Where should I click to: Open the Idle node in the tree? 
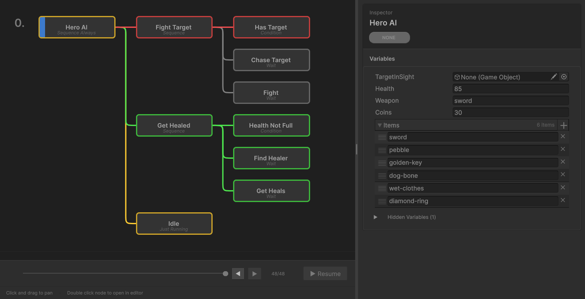[174, 223]
